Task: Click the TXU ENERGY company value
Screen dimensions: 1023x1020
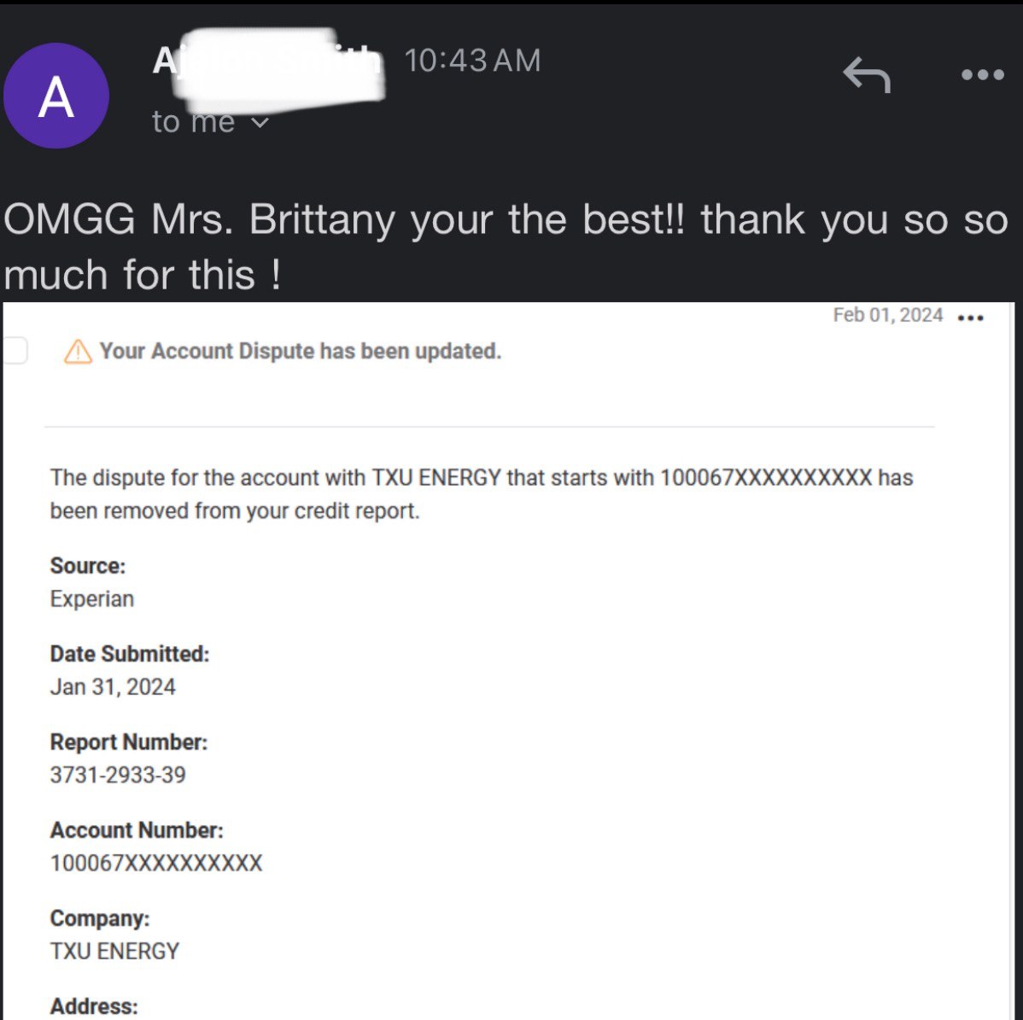Action: click(x=114, y=951)
